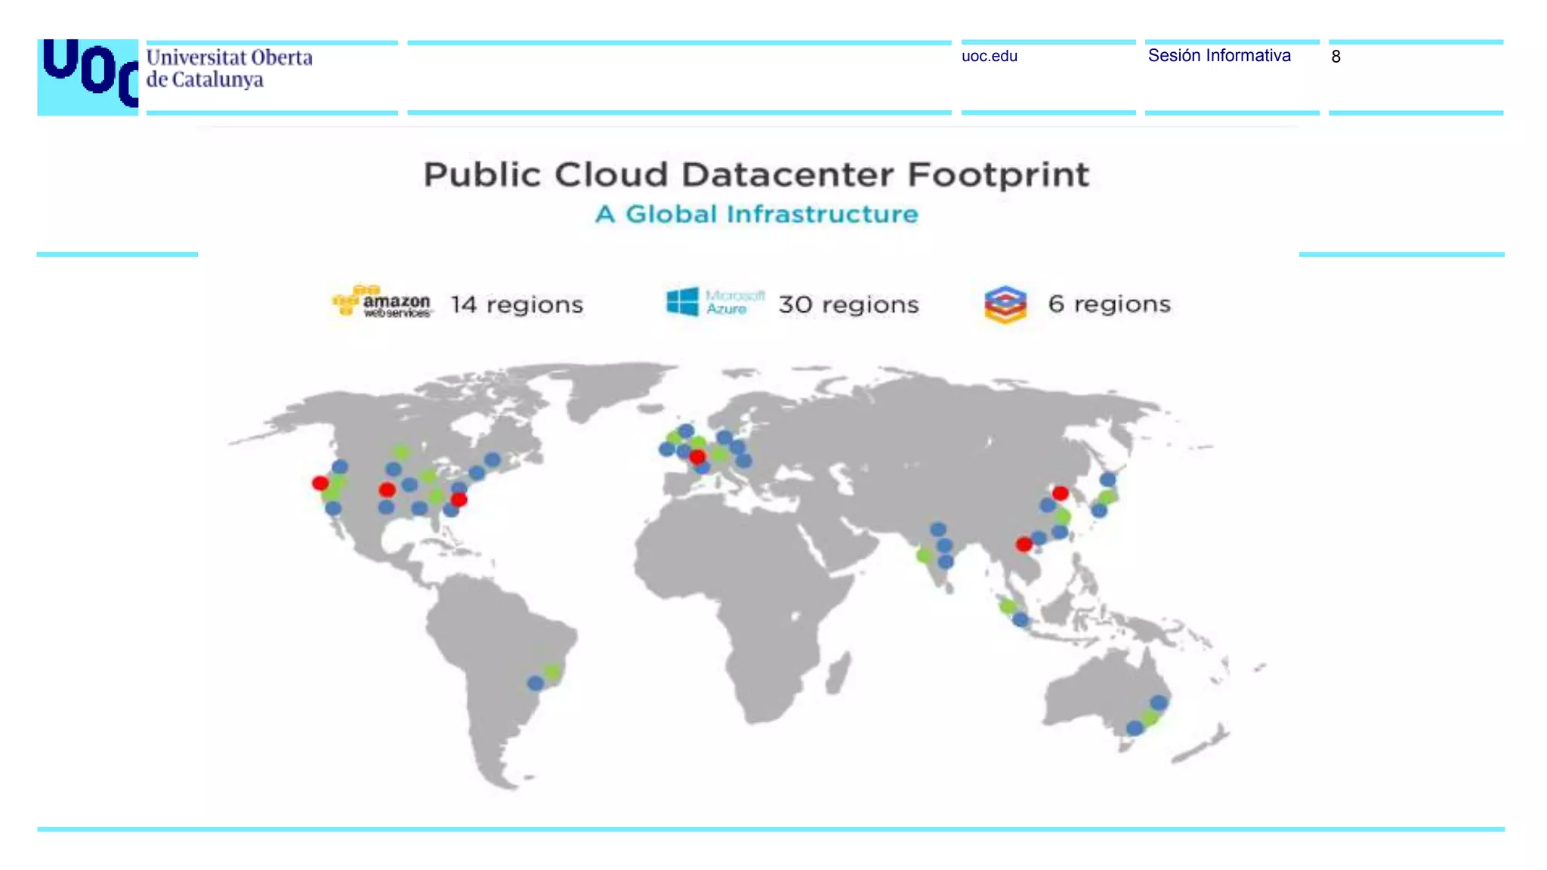Click the 14 regions label
Screen dimensions: 1547x870
pyautogui.click(x=517, y=304)
